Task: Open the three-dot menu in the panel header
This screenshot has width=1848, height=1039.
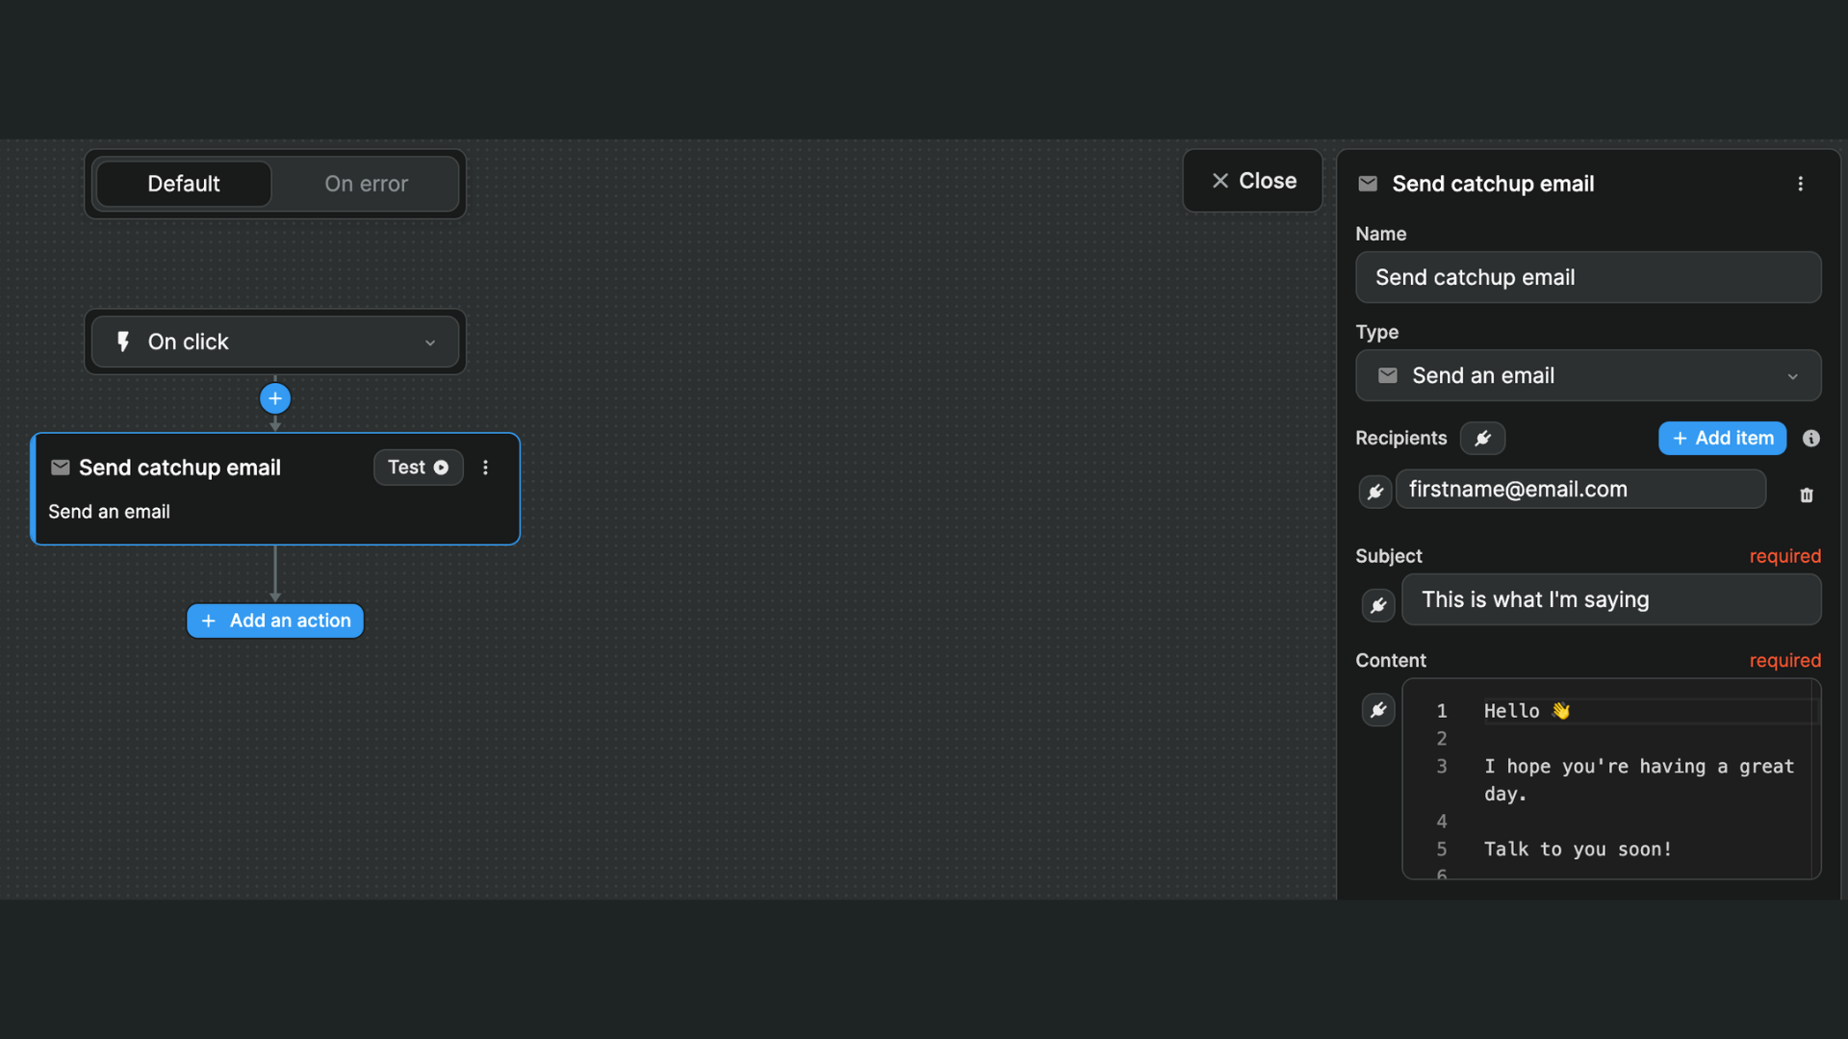Action: click(x=1801, y=184)
